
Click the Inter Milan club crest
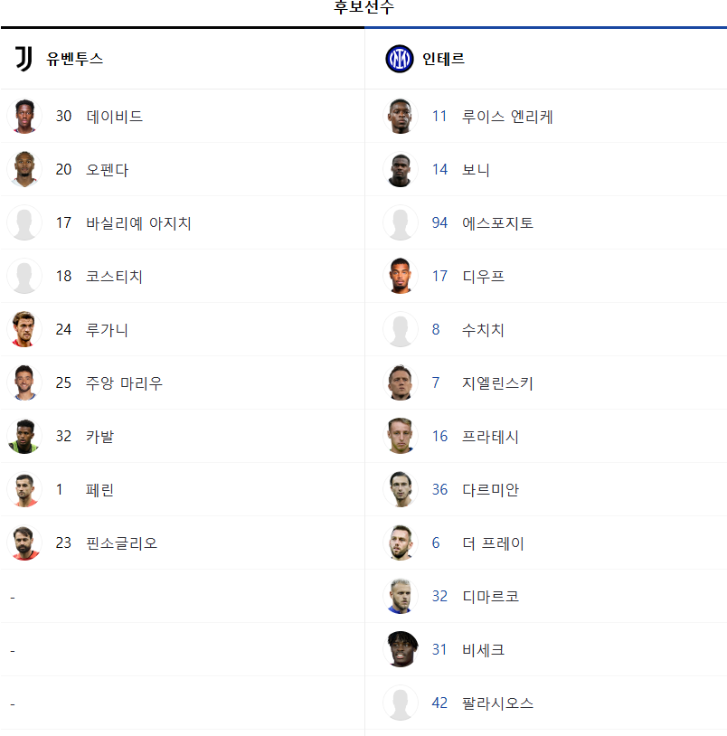400,59
